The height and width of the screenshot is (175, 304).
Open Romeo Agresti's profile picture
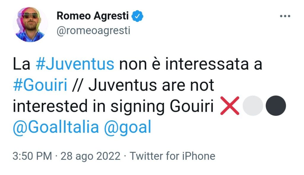[30, 24]
